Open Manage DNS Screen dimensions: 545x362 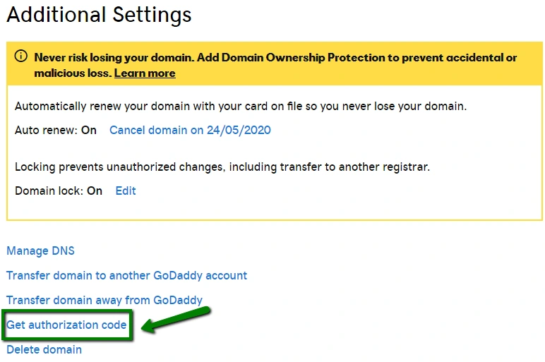click(40, 251)
